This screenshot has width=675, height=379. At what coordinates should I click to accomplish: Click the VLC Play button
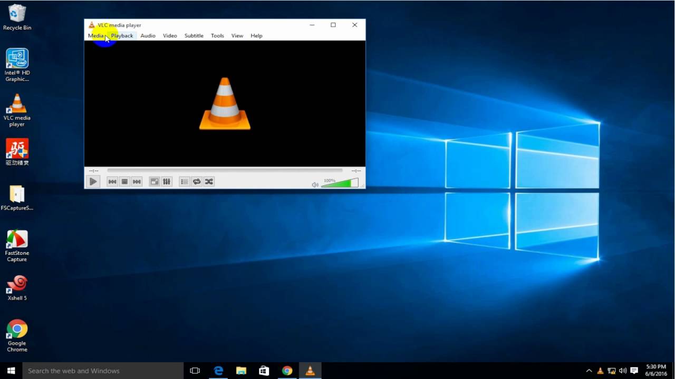[93, 182]
